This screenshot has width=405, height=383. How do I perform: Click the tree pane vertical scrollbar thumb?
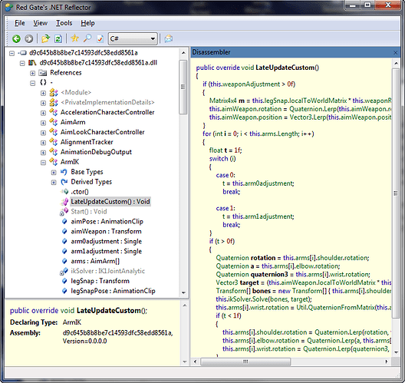coord(183,87)
